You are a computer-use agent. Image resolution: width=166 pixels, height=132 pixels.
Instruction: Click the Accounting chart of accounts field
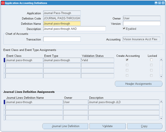pos(142,39)
